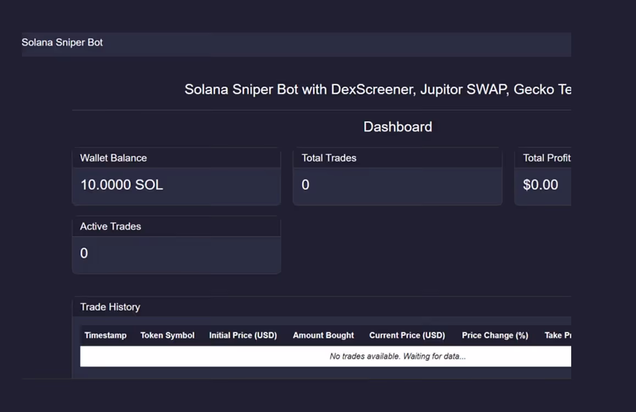This screenshot has width=636, height=412.
Task: Select the Wallet Balance card header
Action: [176, 158]
